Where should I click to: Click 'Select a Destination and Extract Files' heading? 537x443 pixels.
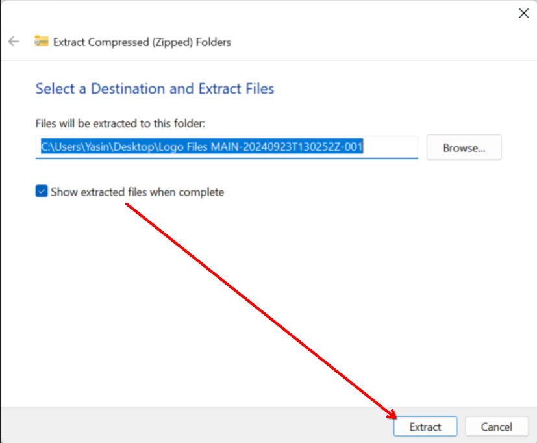point(155,89)
